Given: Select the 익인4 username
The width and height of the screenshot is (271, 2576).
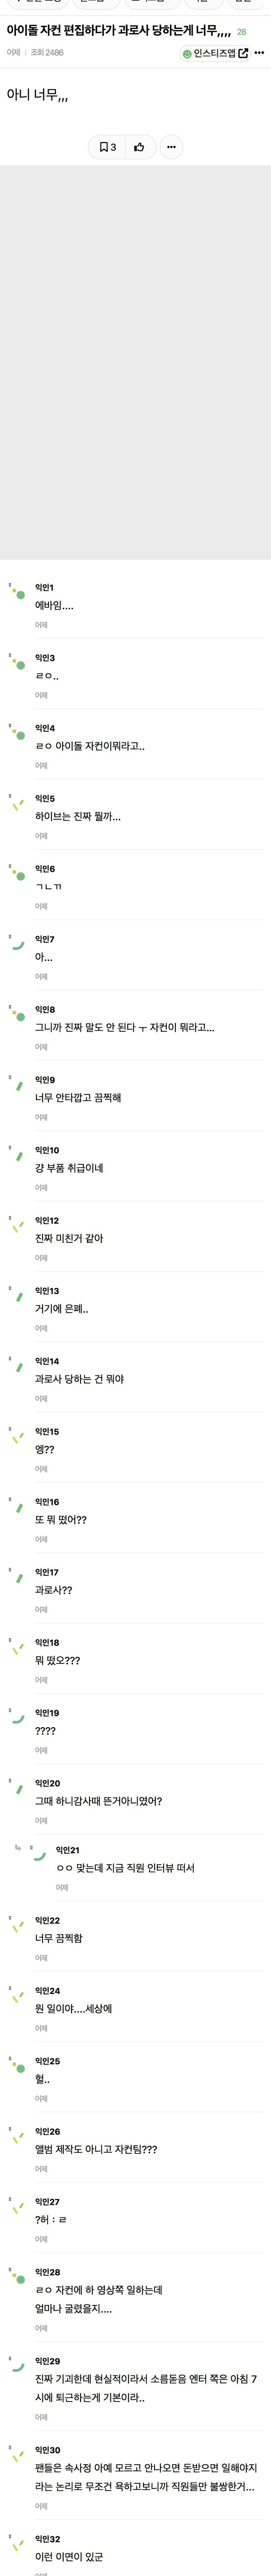Looking at the screenshot, I should click(x=45, y=728).
